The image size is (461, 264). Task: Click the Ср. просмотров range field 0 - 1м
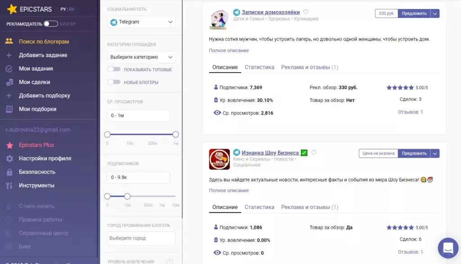click(x=138, y=115)
